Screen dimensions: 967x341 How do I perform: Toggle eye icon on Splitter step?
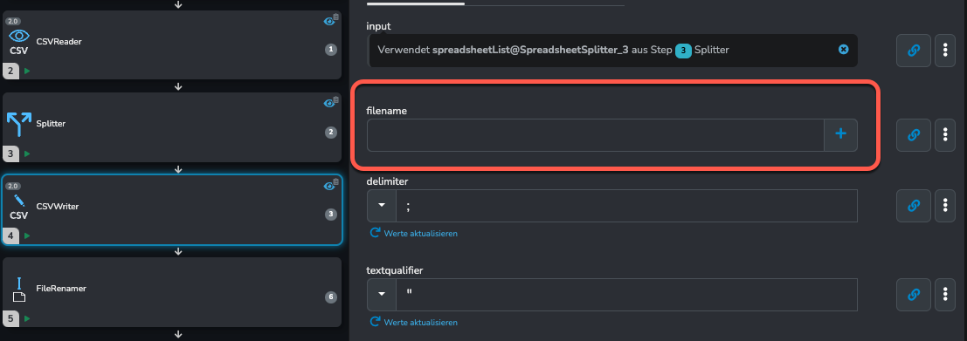[x=328, y=104]
